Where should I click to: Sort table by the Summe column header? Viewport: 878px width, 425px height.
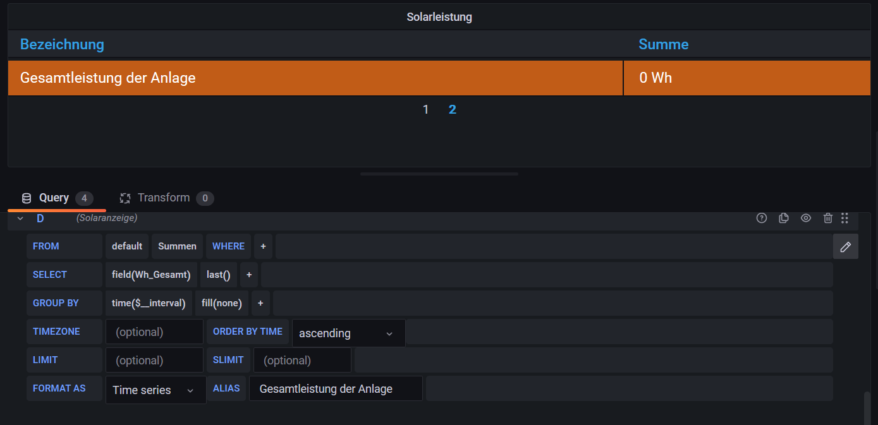click(x=663, y=44)
